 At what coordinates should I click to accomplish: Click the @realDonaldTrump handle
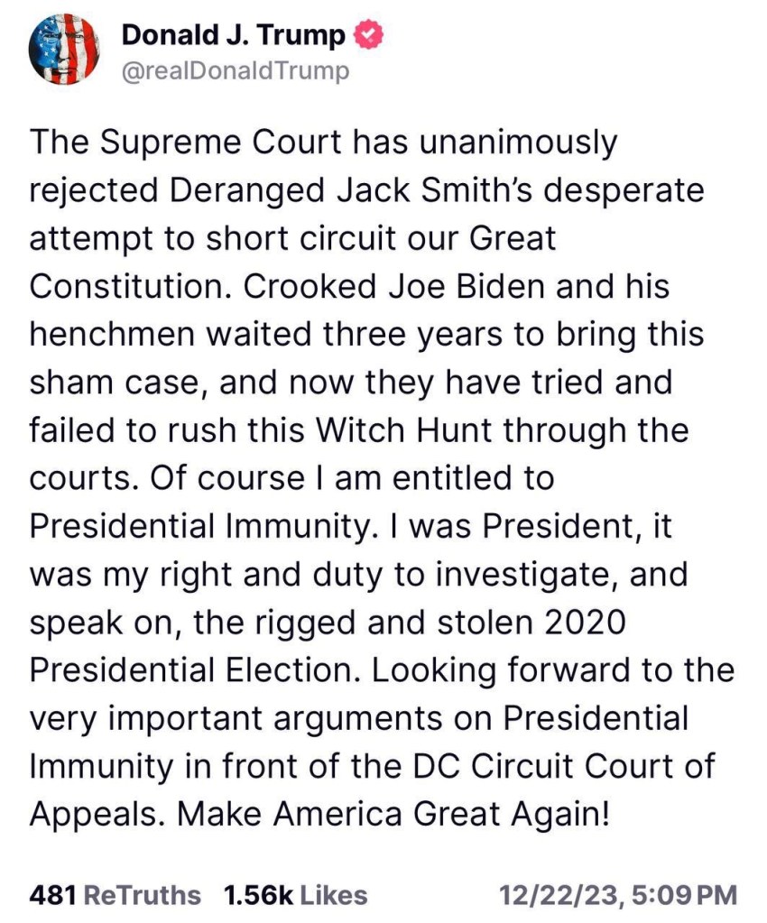click(235, 71)
